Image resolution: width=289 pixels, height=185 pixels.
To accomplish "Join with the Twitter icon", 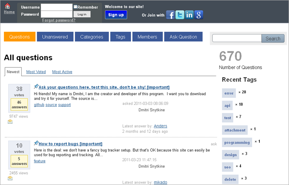I will [180, 15].
